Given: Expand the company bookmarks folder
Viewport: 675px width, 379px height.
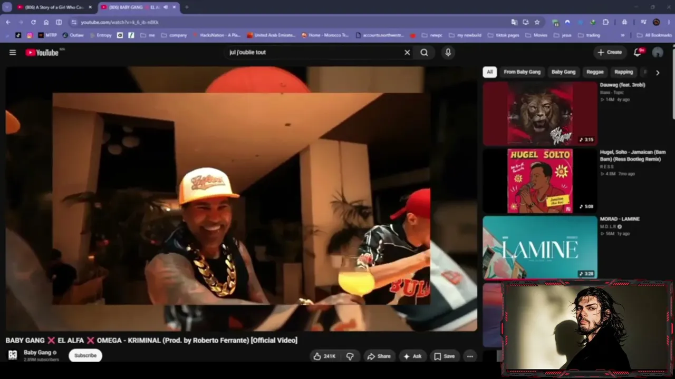Looking at the screenshot, I should click(174, 35).
